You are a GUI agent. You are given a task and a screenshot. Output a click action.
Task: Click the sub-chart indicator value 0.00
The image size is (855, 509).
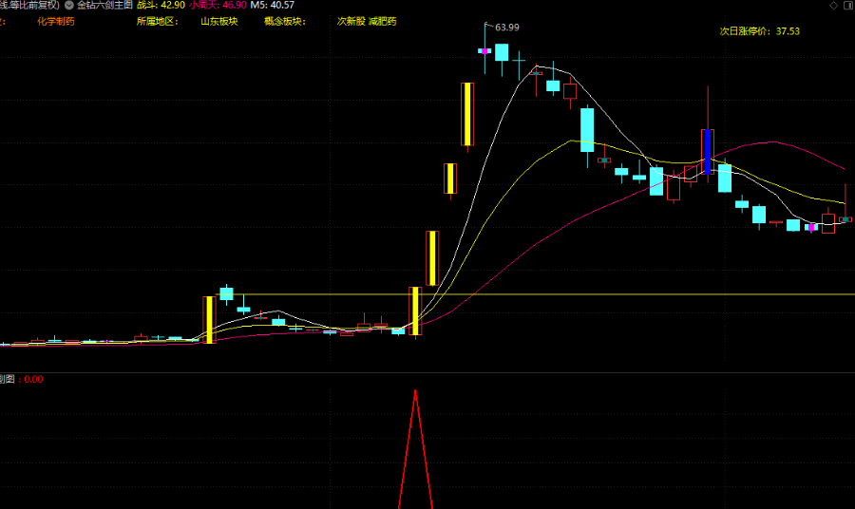[33, 379]
